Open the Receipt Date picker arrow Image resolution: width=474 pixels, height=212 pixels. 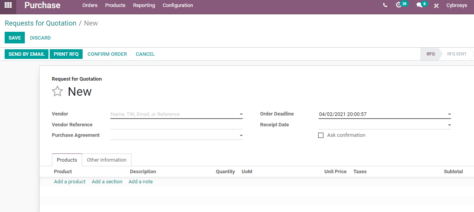(x=449, y=125)
